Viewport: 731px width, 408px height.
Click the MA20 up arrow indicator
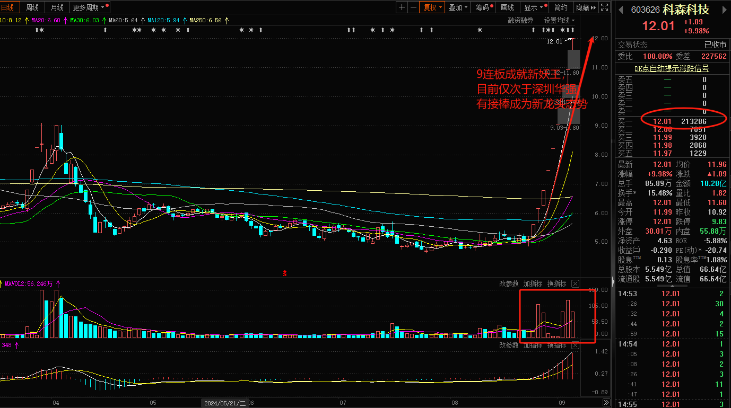65,20
